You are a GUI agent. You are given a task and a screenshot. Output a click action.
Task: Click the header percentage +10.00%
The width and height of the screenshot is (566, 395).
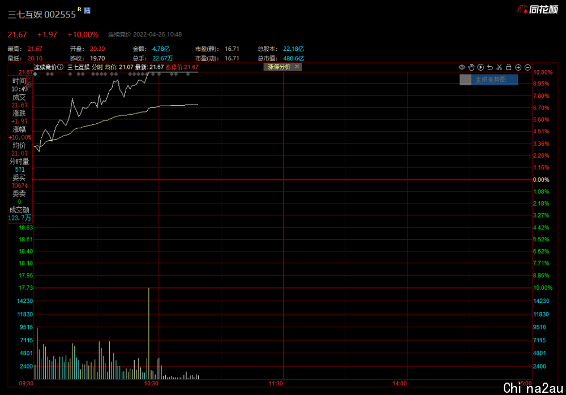click(83, 34)
